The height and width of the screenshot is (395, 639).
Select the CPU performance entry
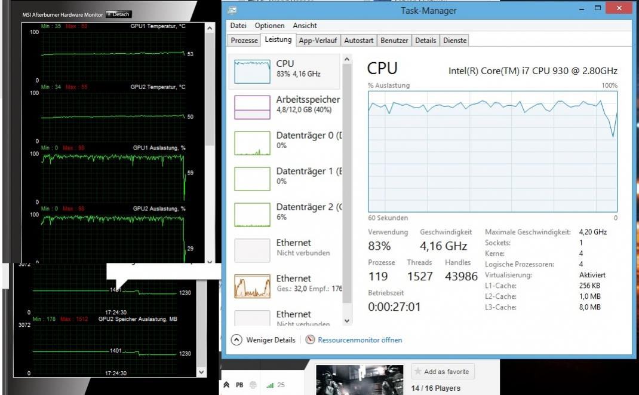pyautogui.click(x=284, y=71)
